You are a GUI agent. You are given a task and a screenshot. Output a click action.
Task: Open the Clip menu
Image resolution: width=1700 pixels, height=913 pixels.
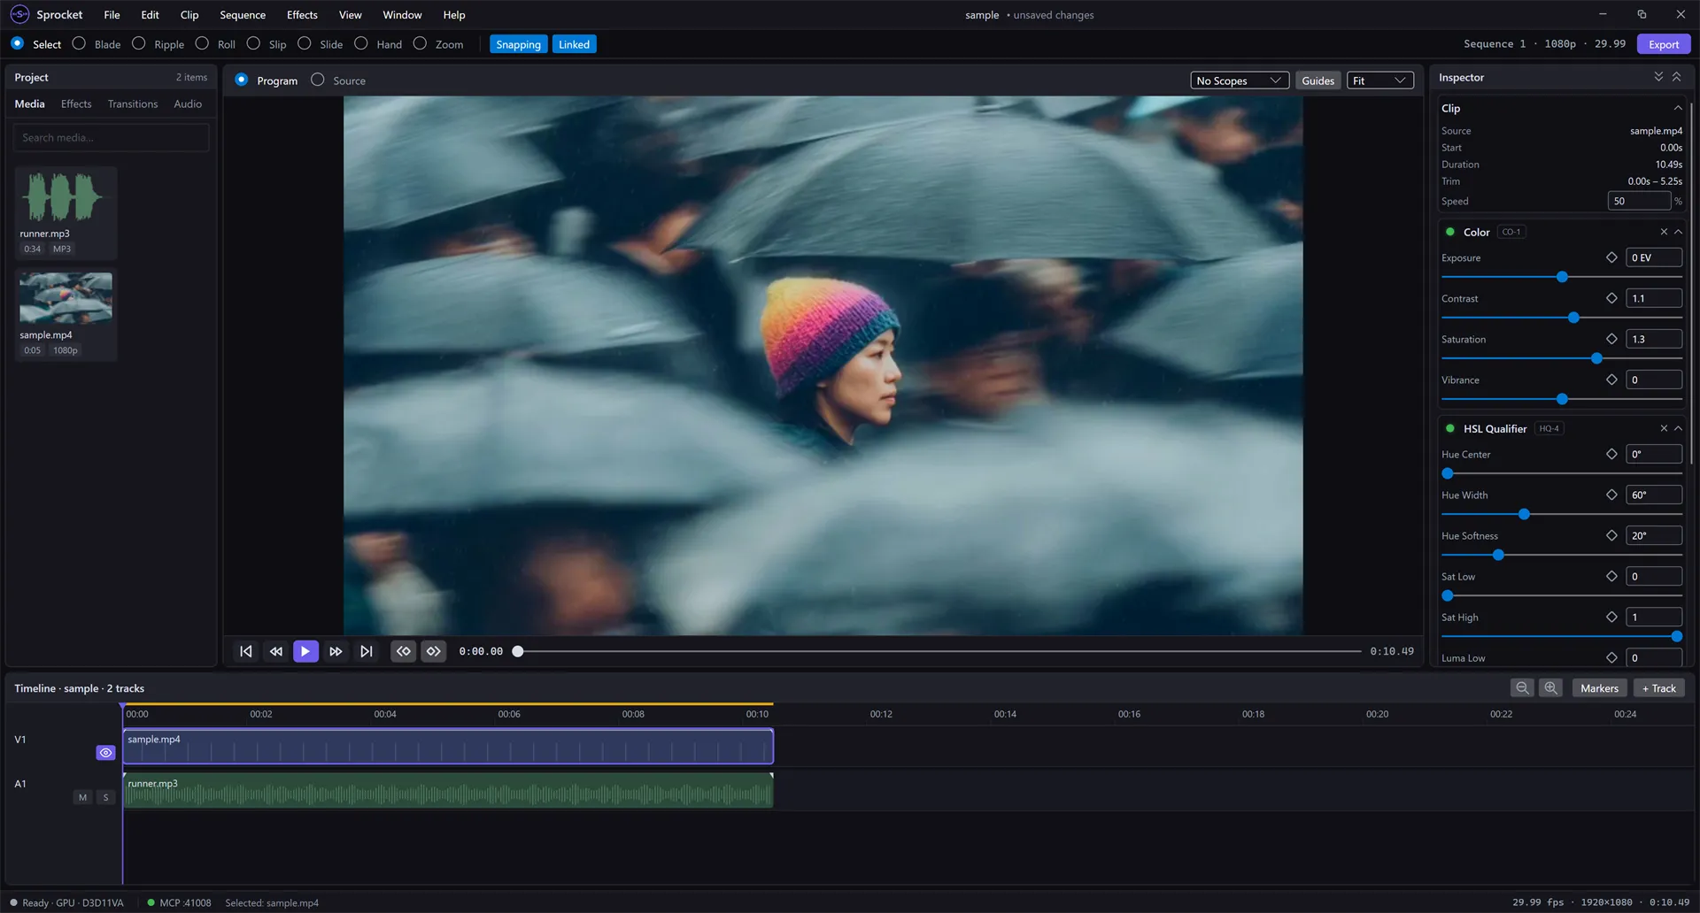(189, 15)
